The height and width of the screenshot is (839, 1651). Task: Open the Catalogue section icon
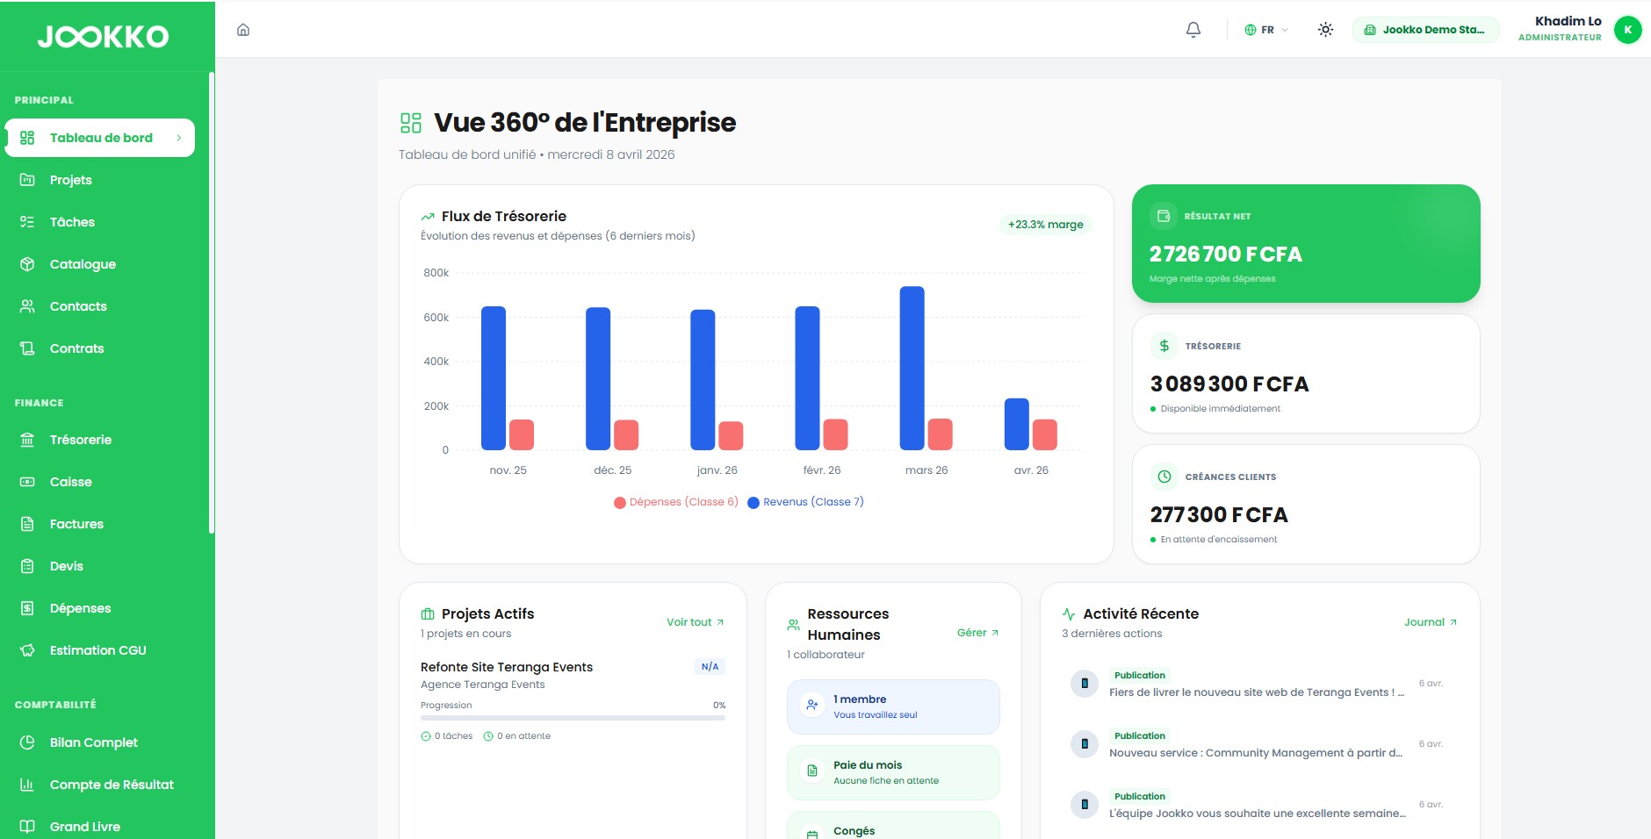[x=26, y=263]
